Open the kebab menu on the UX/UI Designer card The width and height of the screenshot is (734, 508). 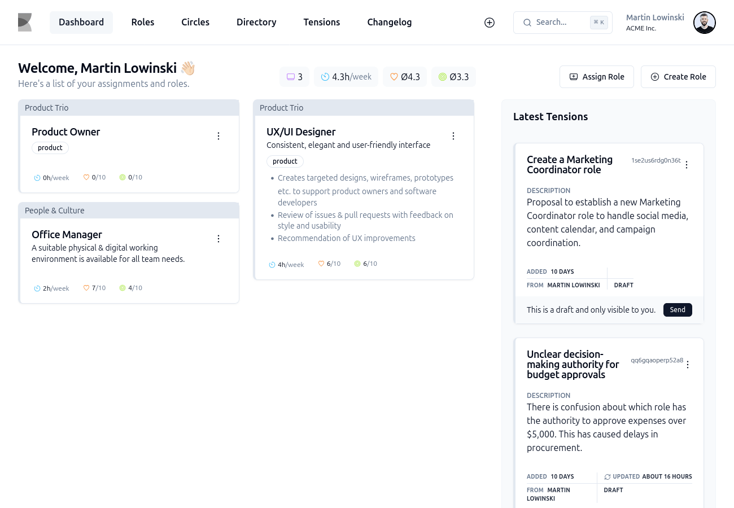[x=453, y=135]
